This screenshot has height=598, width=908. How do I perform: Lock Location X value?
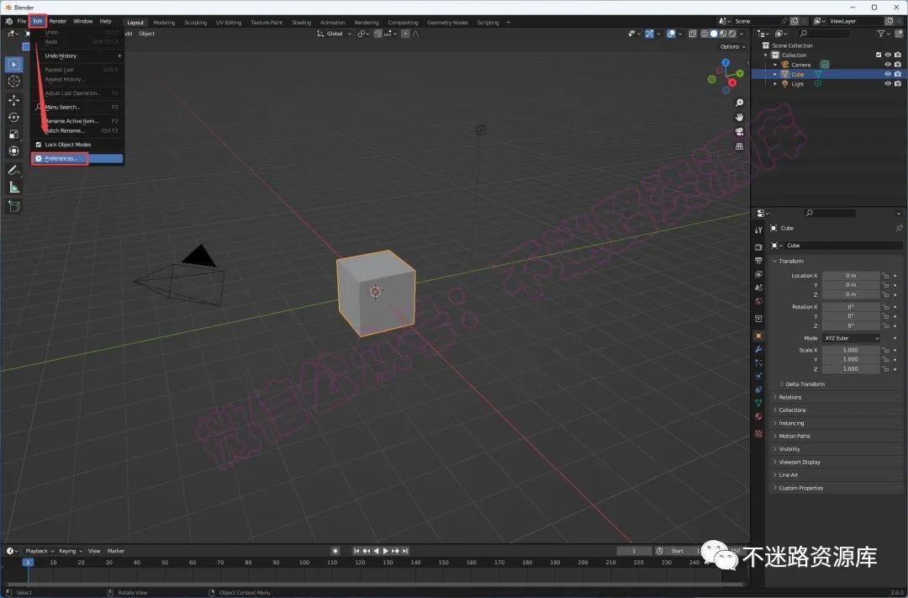pos(885,276)
